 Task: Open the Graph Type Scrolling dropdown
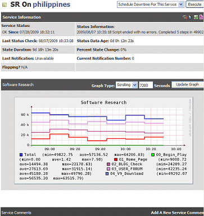click(x=126, y=85)
